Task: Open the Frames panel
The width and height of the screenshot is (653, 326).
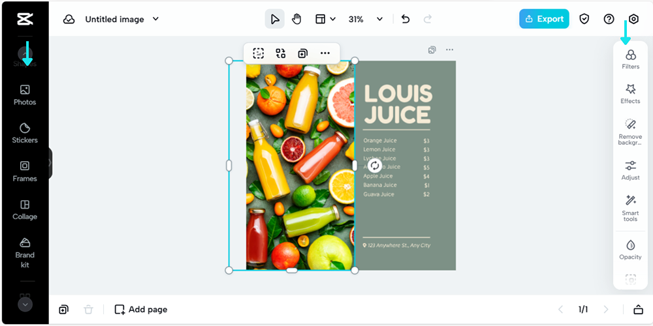Action: click(x=25, y=171)
